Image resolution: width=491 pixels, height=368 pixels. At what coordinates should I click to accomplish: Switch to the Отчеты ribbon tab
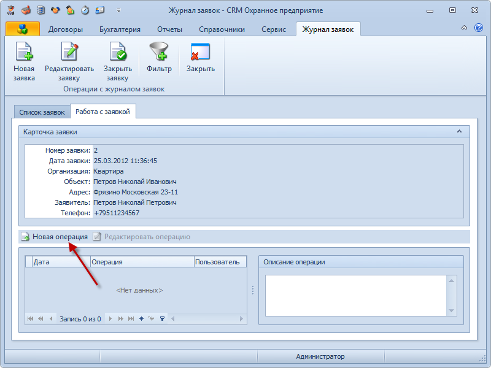170,29
